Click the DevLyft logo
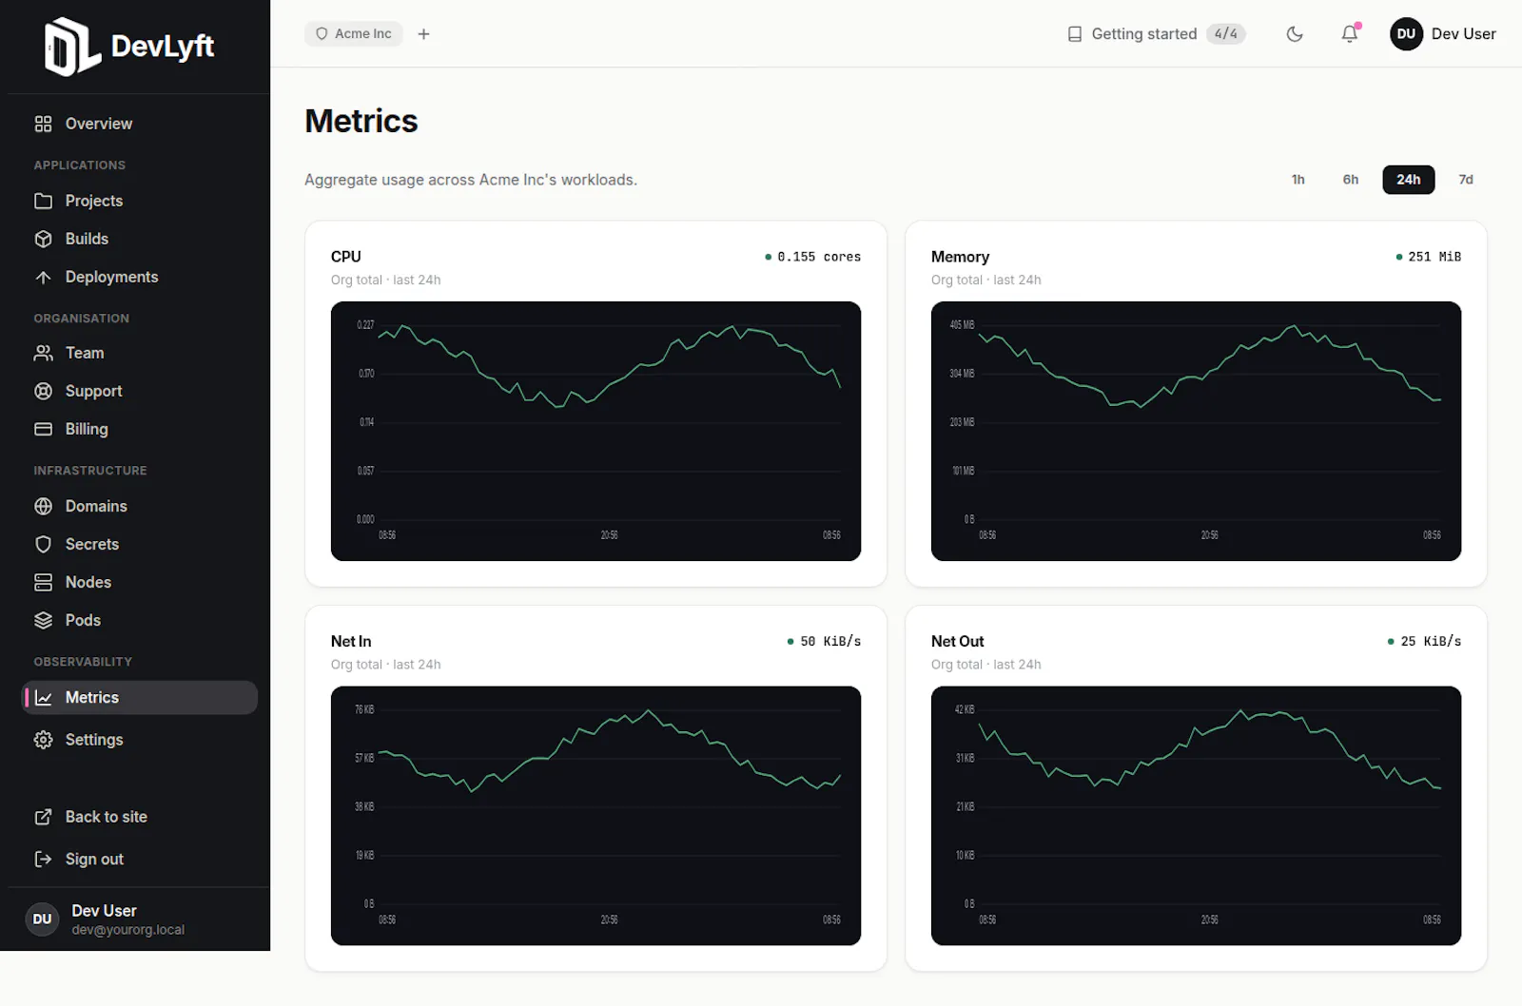Viewport: 1522px width, 1006px height. (129, 46)
